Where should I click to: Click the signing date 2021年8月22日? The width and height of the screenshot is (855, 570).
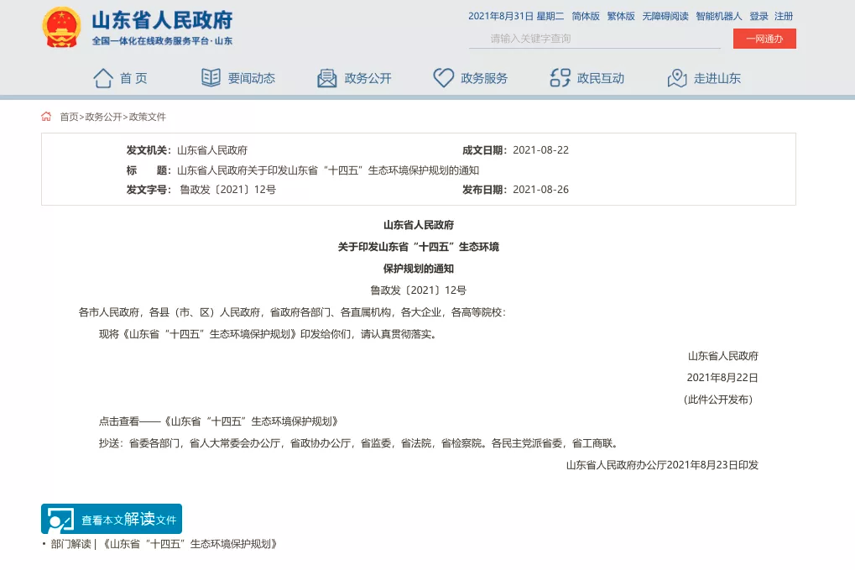click(x=722, y=378)
